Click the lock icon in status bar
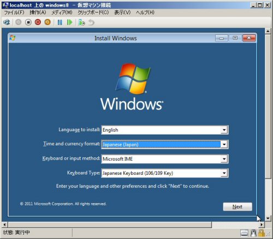273x239 pixels. point(262,233)
